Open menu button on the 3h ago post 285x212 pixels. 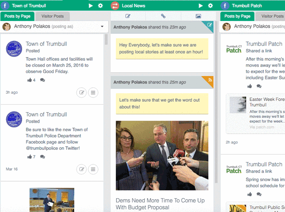(93, 93)
